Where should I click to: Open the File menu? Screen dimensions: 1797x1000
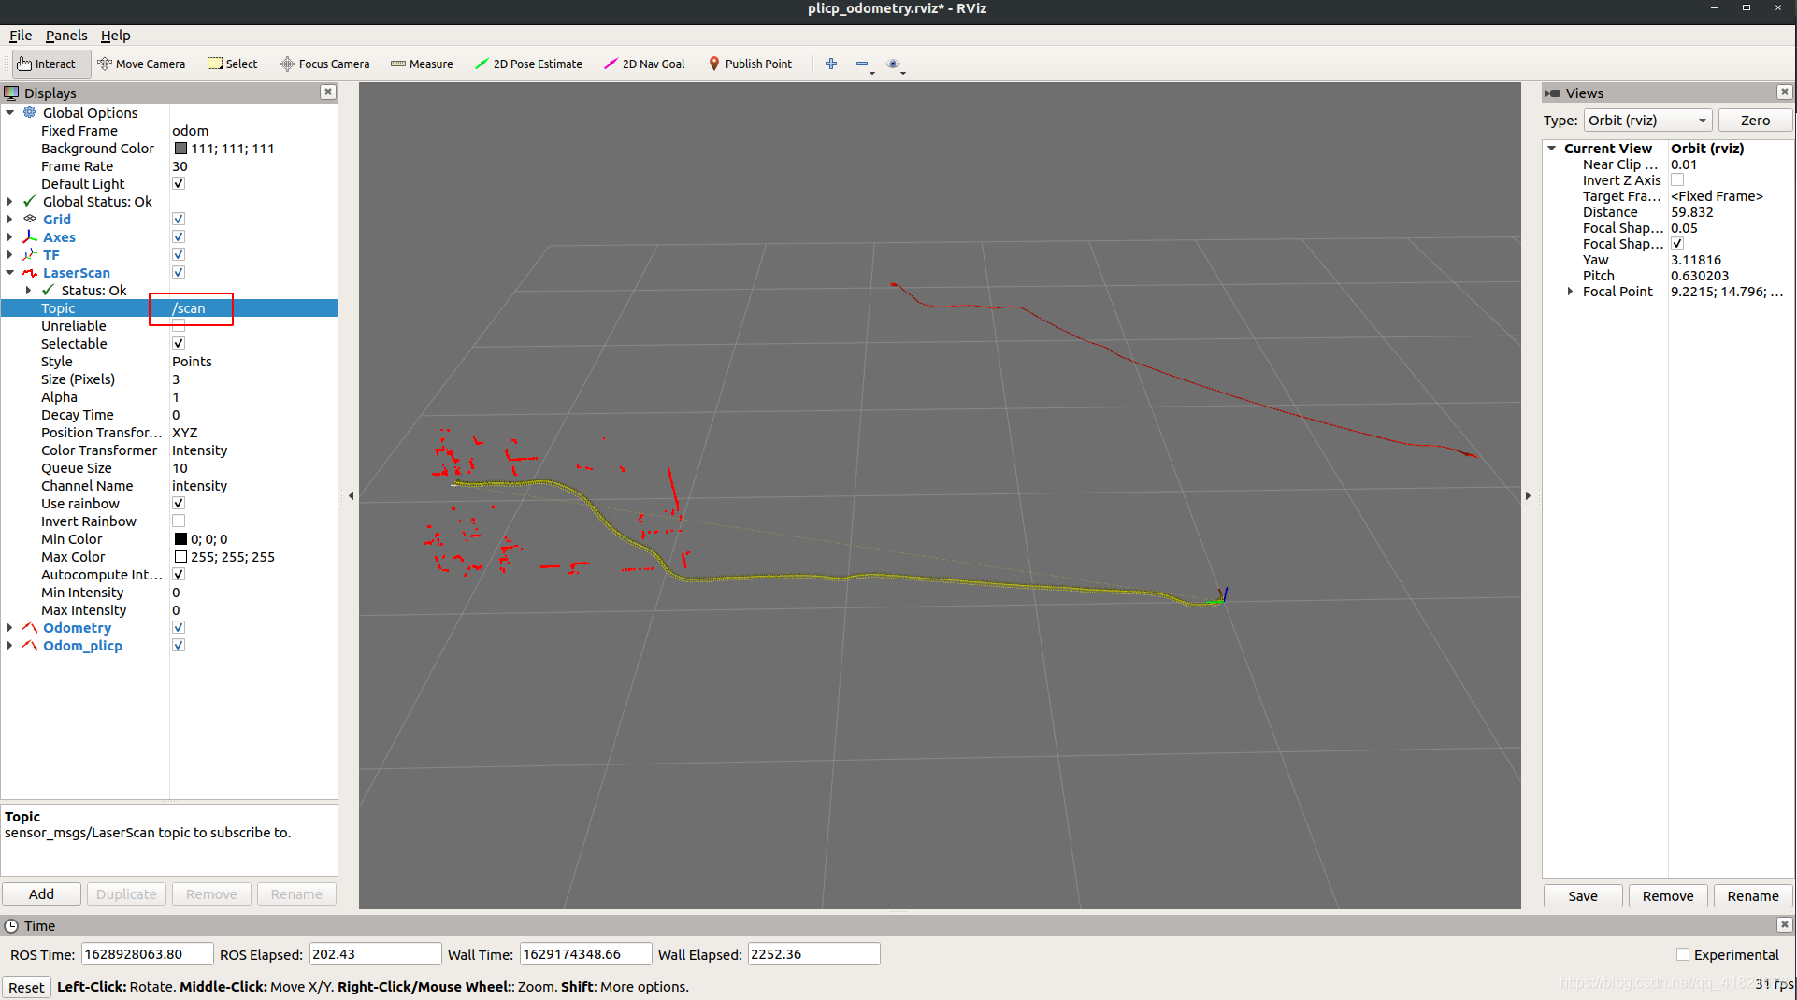coord(21,36)
